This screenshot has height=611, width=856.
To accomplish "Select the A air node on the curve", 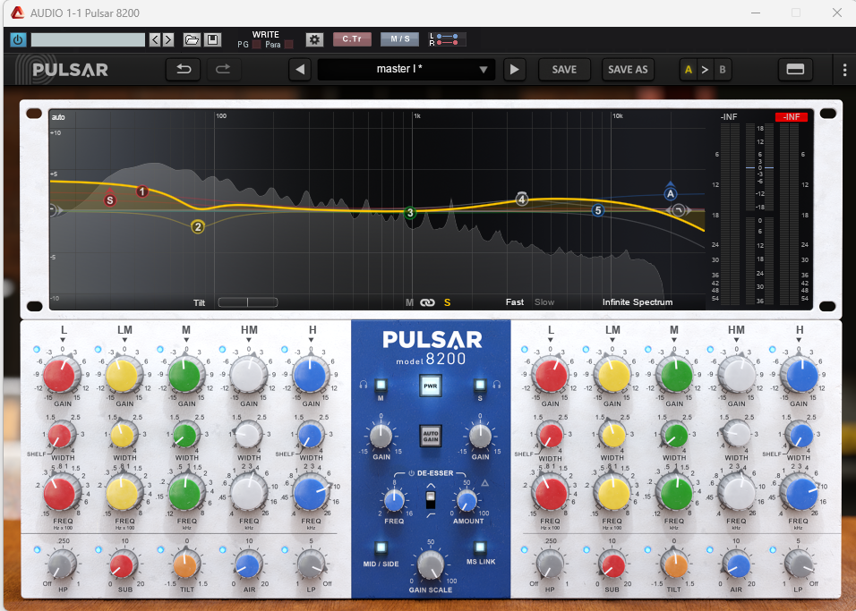I will tap(671, 193).
